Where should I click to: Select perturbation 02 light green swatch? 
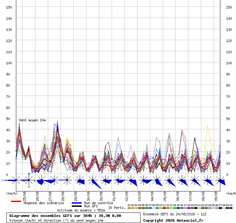coord(132,208)
